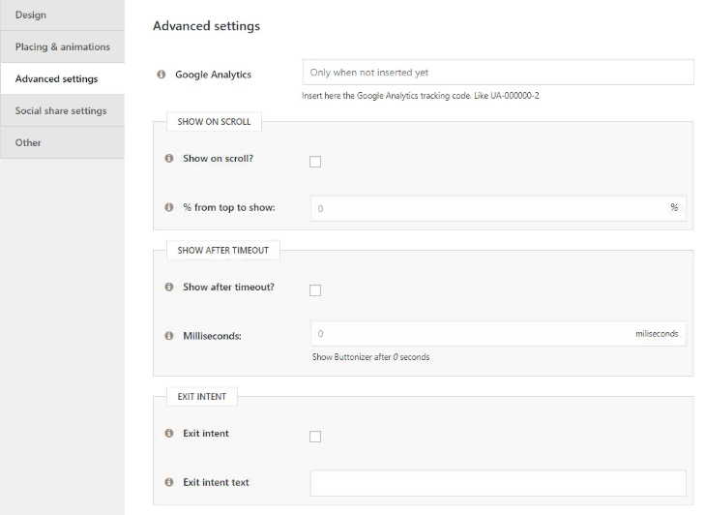The image size is (705, 515).
Task: Click the % from top to show field
Action: (498, 208)
